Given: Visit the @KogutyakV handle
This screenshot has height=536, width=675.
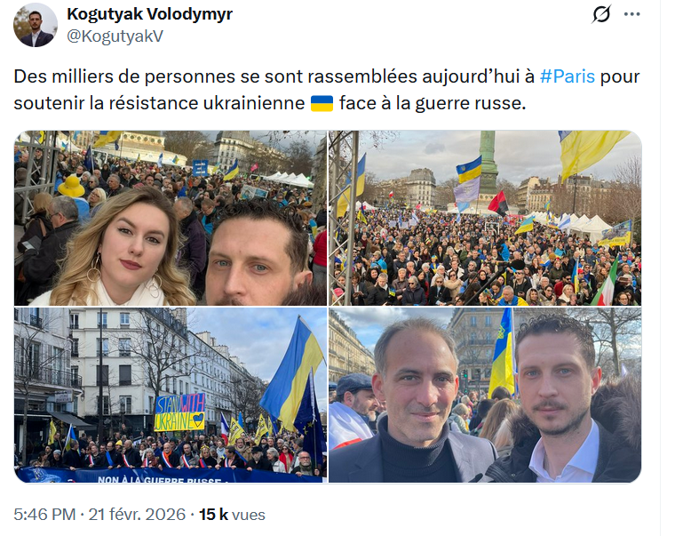Looking at the screenshot, I should pos(115,36).
